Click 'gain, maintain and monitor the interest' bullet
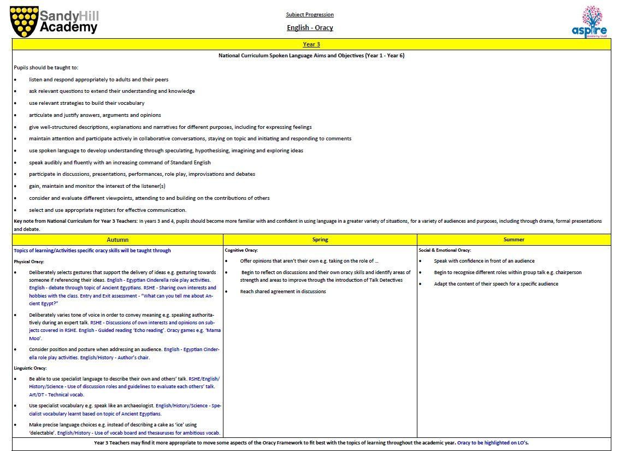This screenshot has height=451, width=619. click(x=97, y=186)
